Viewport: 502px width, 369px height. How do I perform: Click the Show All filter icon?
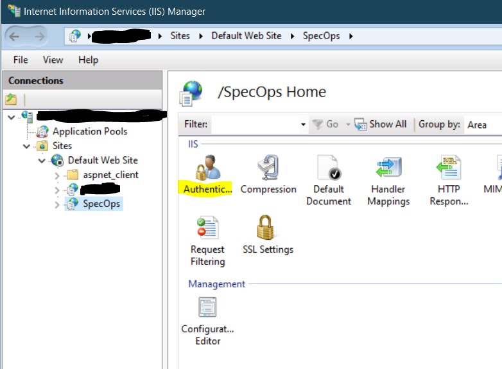[x=361, y=124]
